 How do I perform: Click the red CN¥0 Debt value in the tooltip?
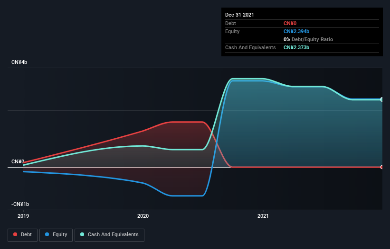pyautogui.click(x=290, y=23)
